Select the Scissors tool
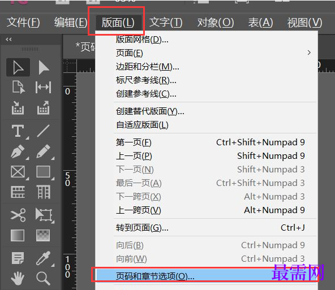Image resolution: width=335 pixels, height=290 pixels. pos(18,215)
